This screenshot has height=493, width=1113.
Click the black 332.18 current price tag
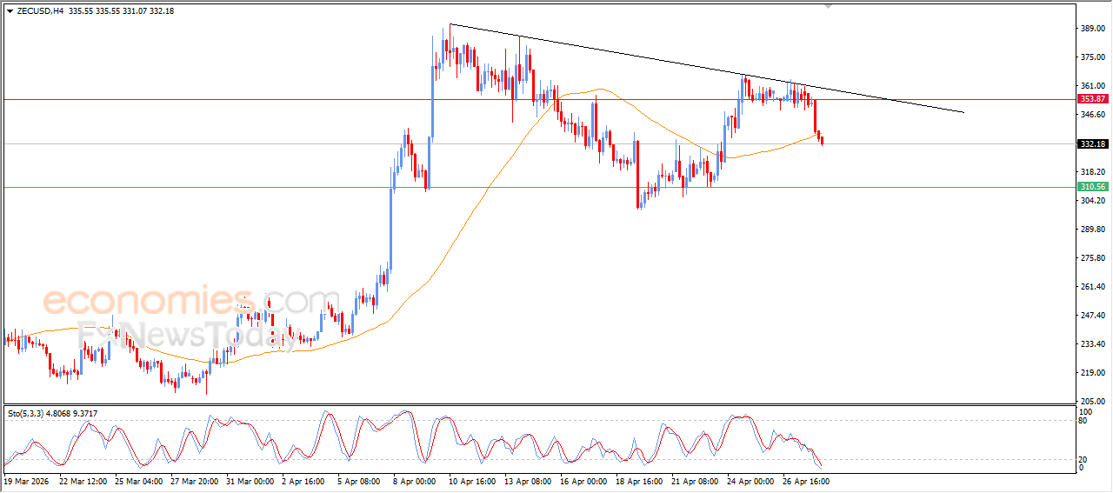[1091, 143]
